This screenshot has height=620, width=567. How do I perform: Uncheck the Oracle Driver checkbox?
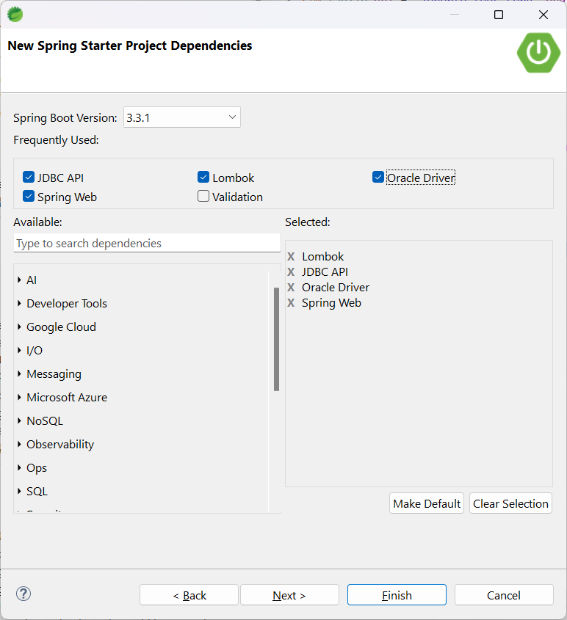click(x=378, y=177)
